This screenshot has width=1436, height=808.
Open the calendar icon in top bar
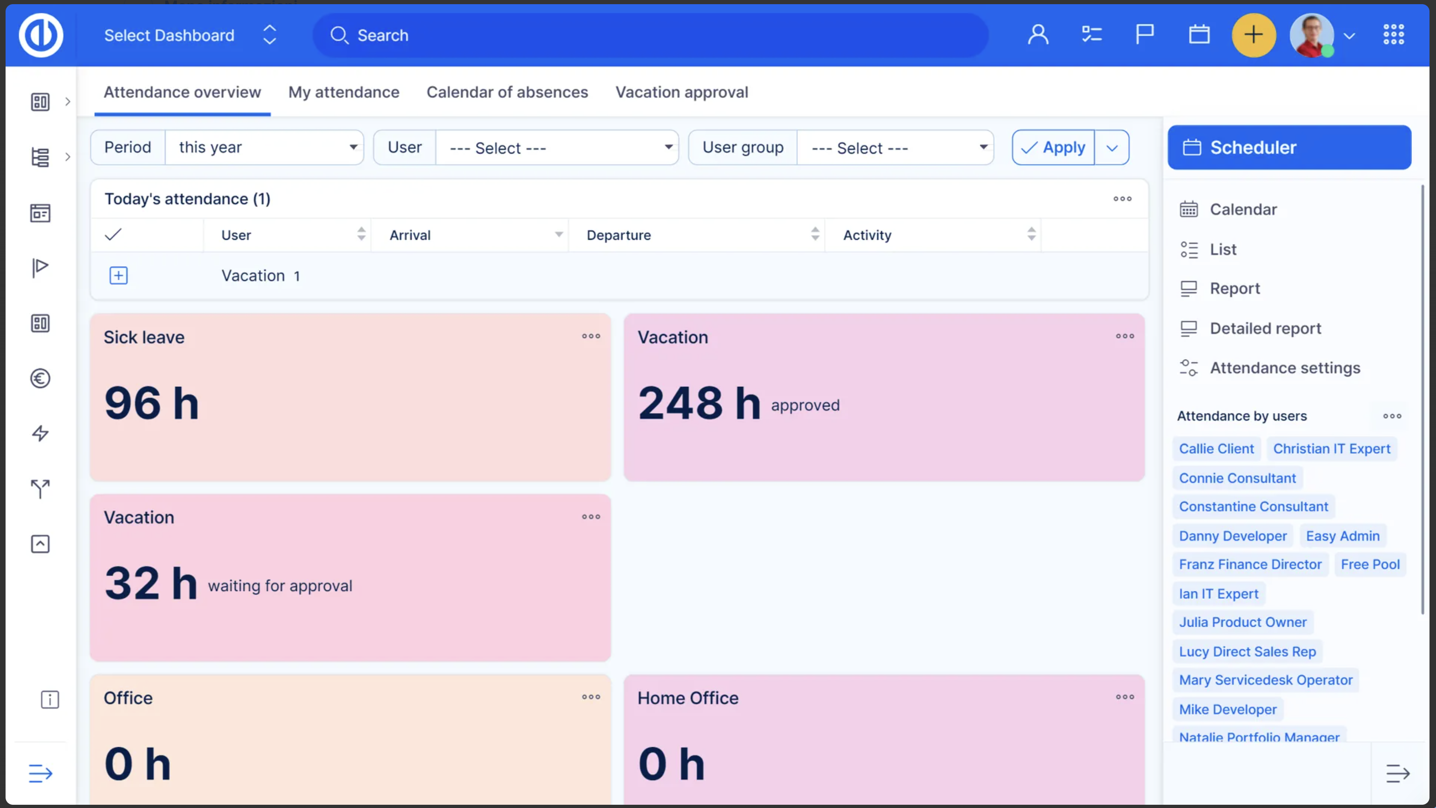coord(1198,34)
